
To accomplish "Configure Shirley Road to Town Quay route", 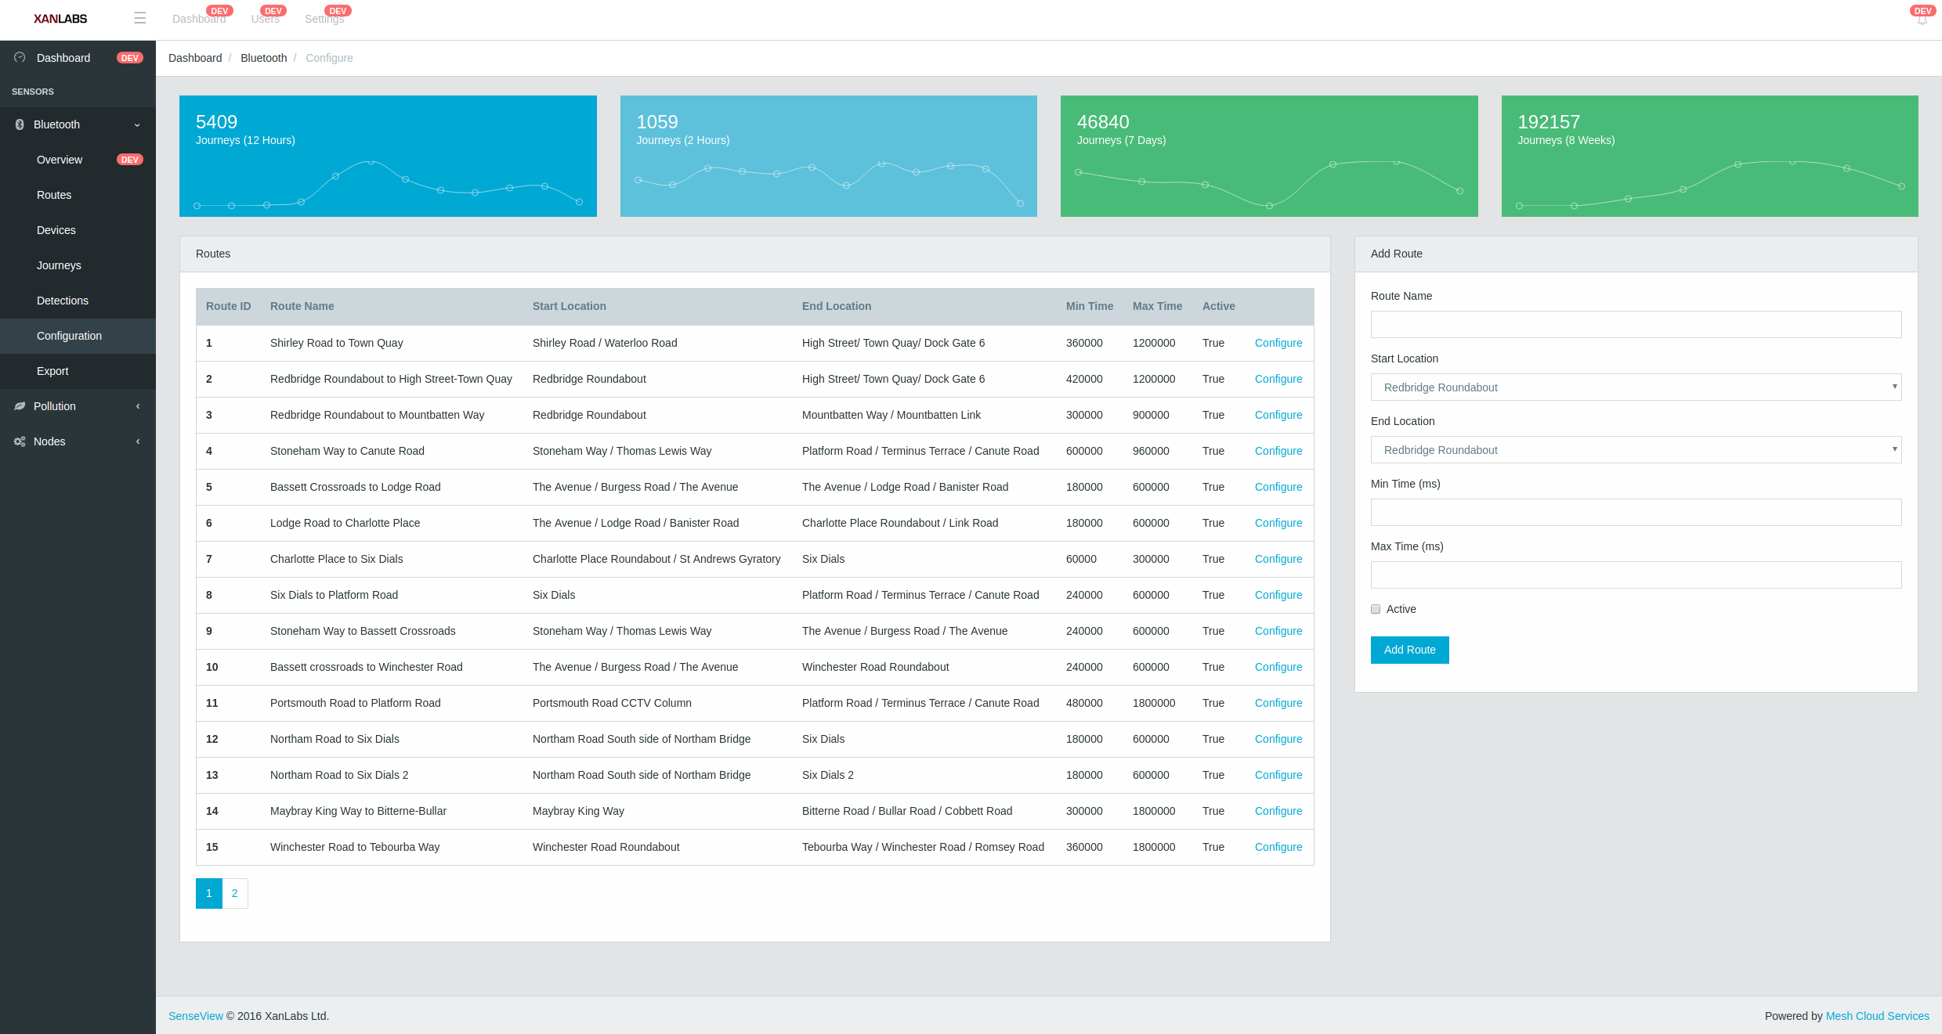I will [1278, 343].
